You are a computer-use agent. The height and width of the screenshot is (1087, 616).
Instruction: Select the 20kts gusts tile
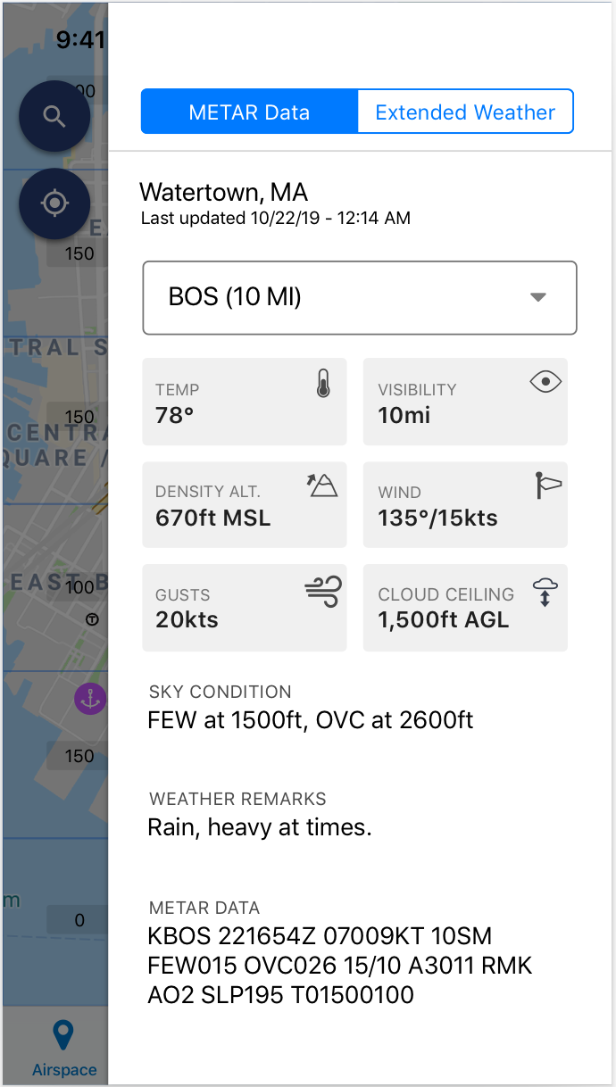[245, 608]
